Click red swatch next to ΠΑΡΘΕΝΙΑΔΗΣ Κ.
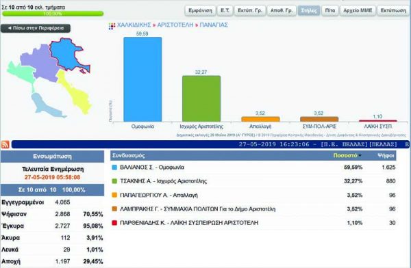 point(114,223)
